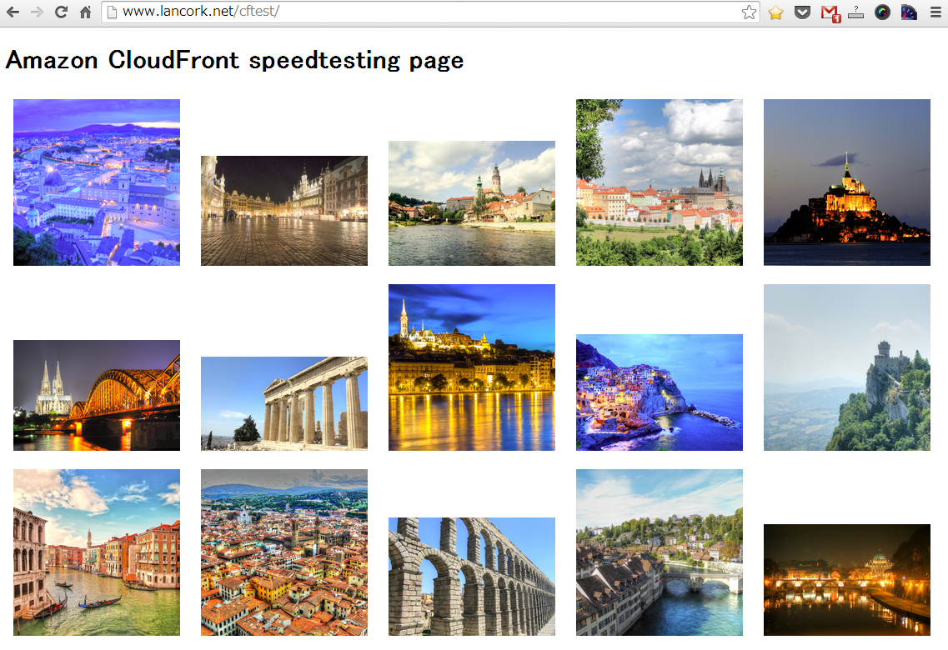Open the stone aqueduct arches photo
Screen dimensions: 948x650
pos(472,577)
